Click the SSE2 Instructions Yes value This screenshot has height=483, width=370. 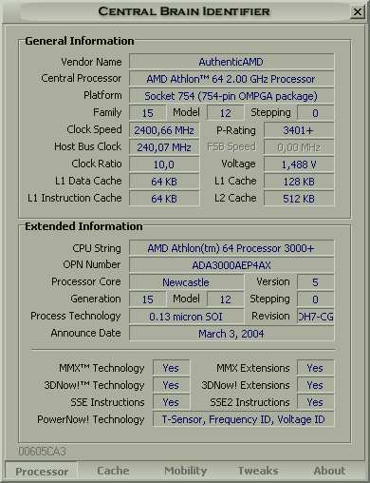(x=315, y=402)
